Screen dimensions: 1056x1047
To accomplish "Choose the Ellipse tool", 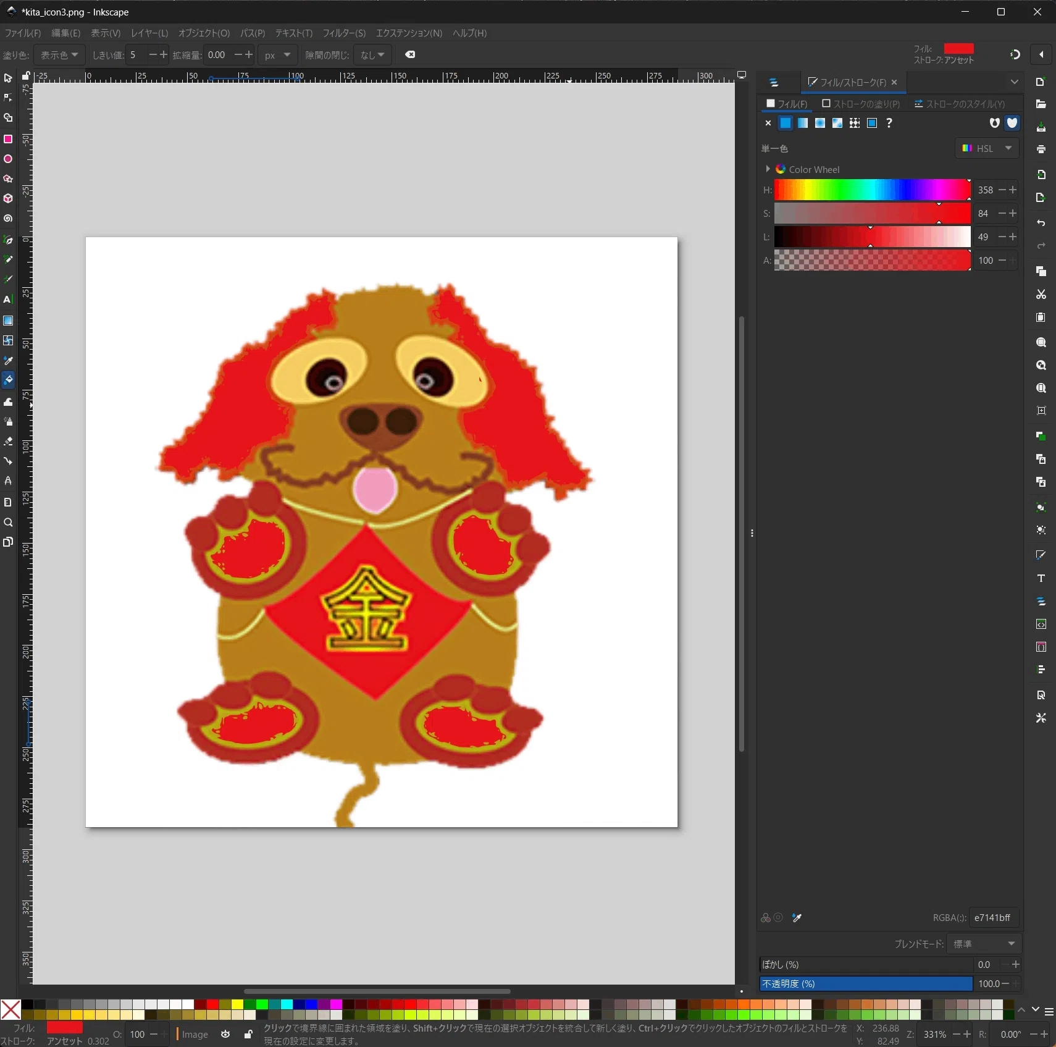I will (x=8, y=159).
